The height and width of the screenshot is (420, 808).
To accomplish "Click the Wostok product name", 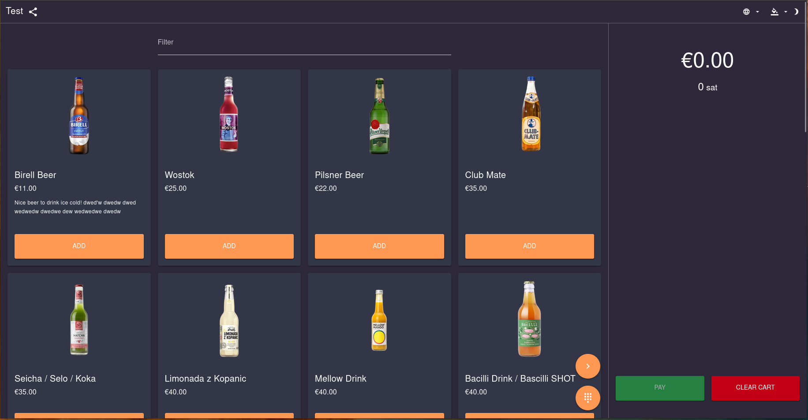I will [180, 175].
